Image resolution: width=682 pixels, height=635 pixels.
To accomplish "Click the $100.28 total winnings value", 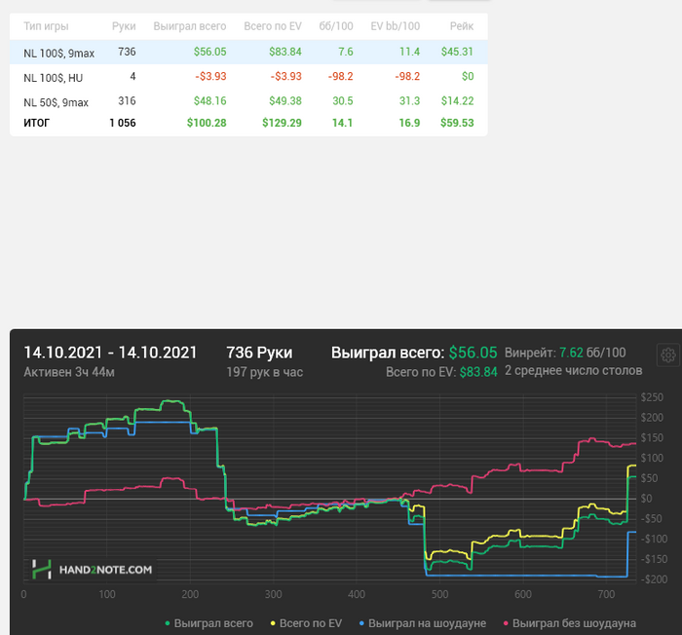I will click(x=207, y=123).
